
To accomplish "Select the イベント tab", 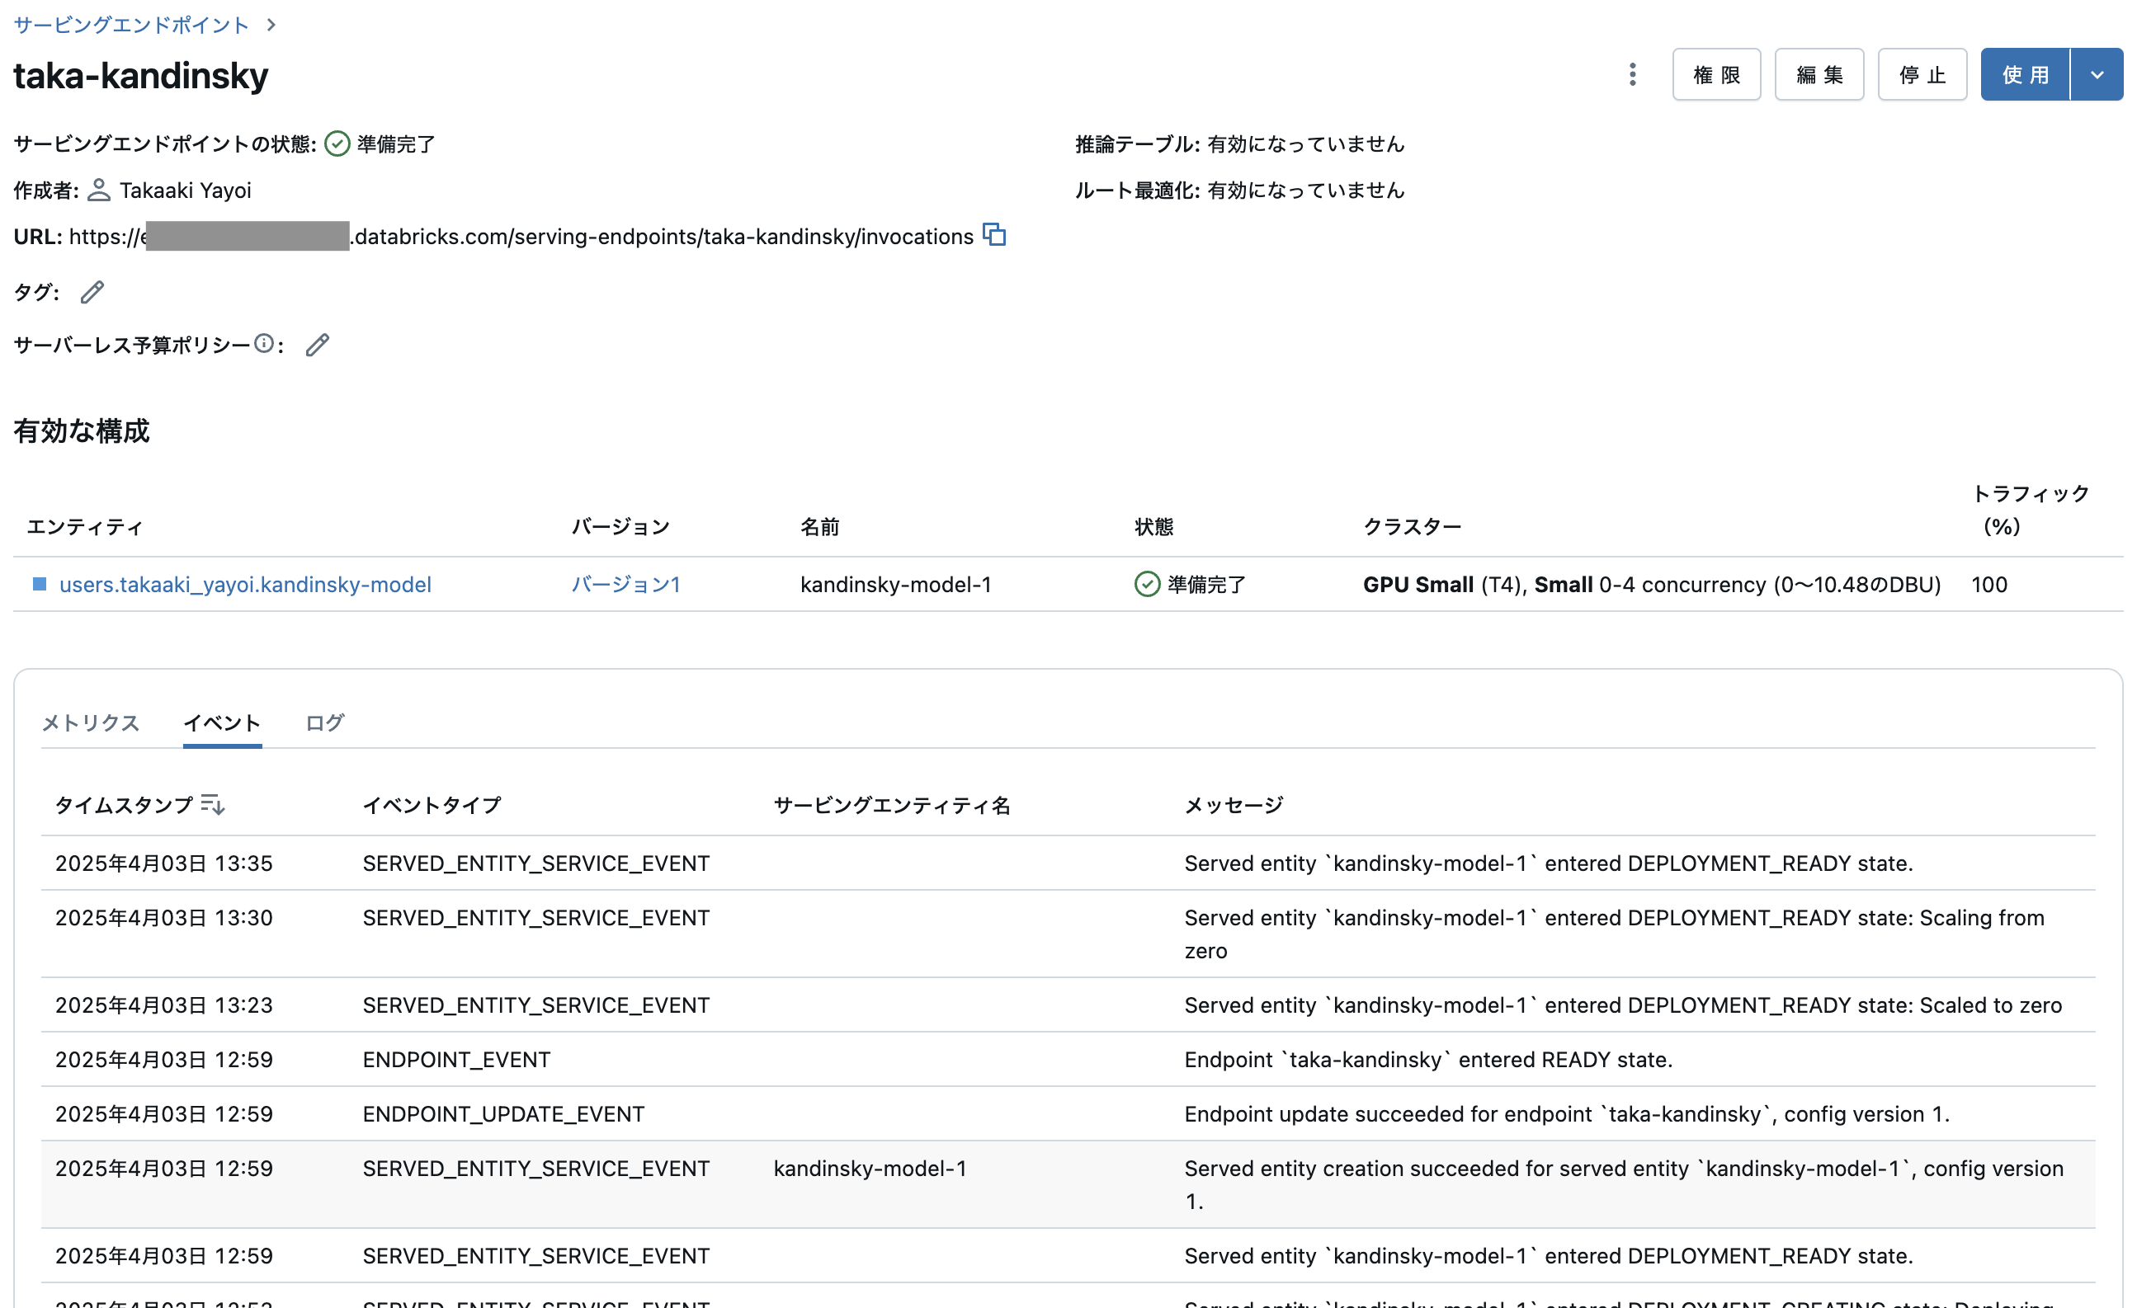I will [x=222, y=723].
